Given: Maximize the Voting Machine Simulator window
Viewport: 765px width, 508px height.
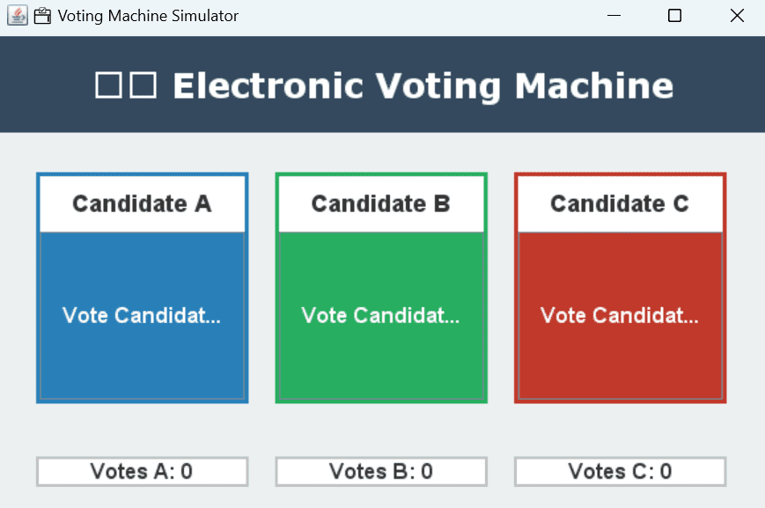Looking at the screenshot, I should (x=674, y=16).
